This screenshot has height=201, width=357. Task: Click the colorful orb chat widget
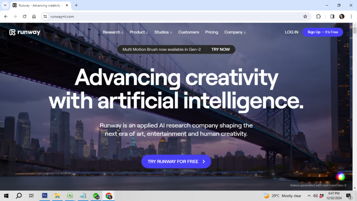(341, 177)
